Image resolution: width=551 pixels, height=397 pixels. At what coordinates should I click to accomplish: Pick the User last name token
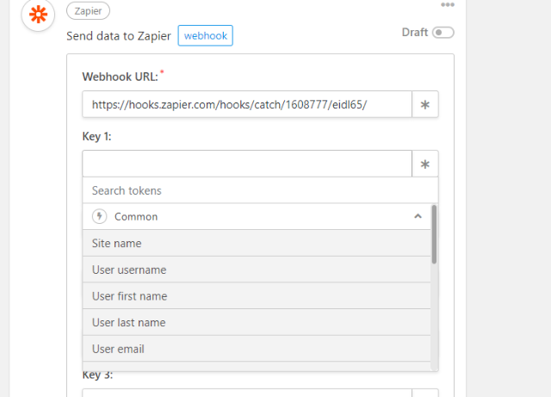click(257, 322)
